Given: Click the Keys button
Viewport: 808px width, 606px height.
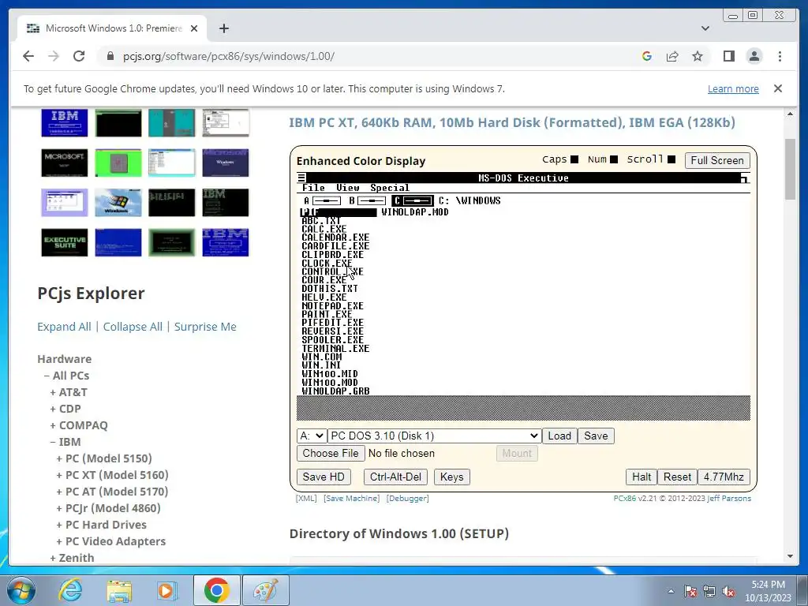Looking at the screenshot, I should pyautogui.click(x=451, y=477).
